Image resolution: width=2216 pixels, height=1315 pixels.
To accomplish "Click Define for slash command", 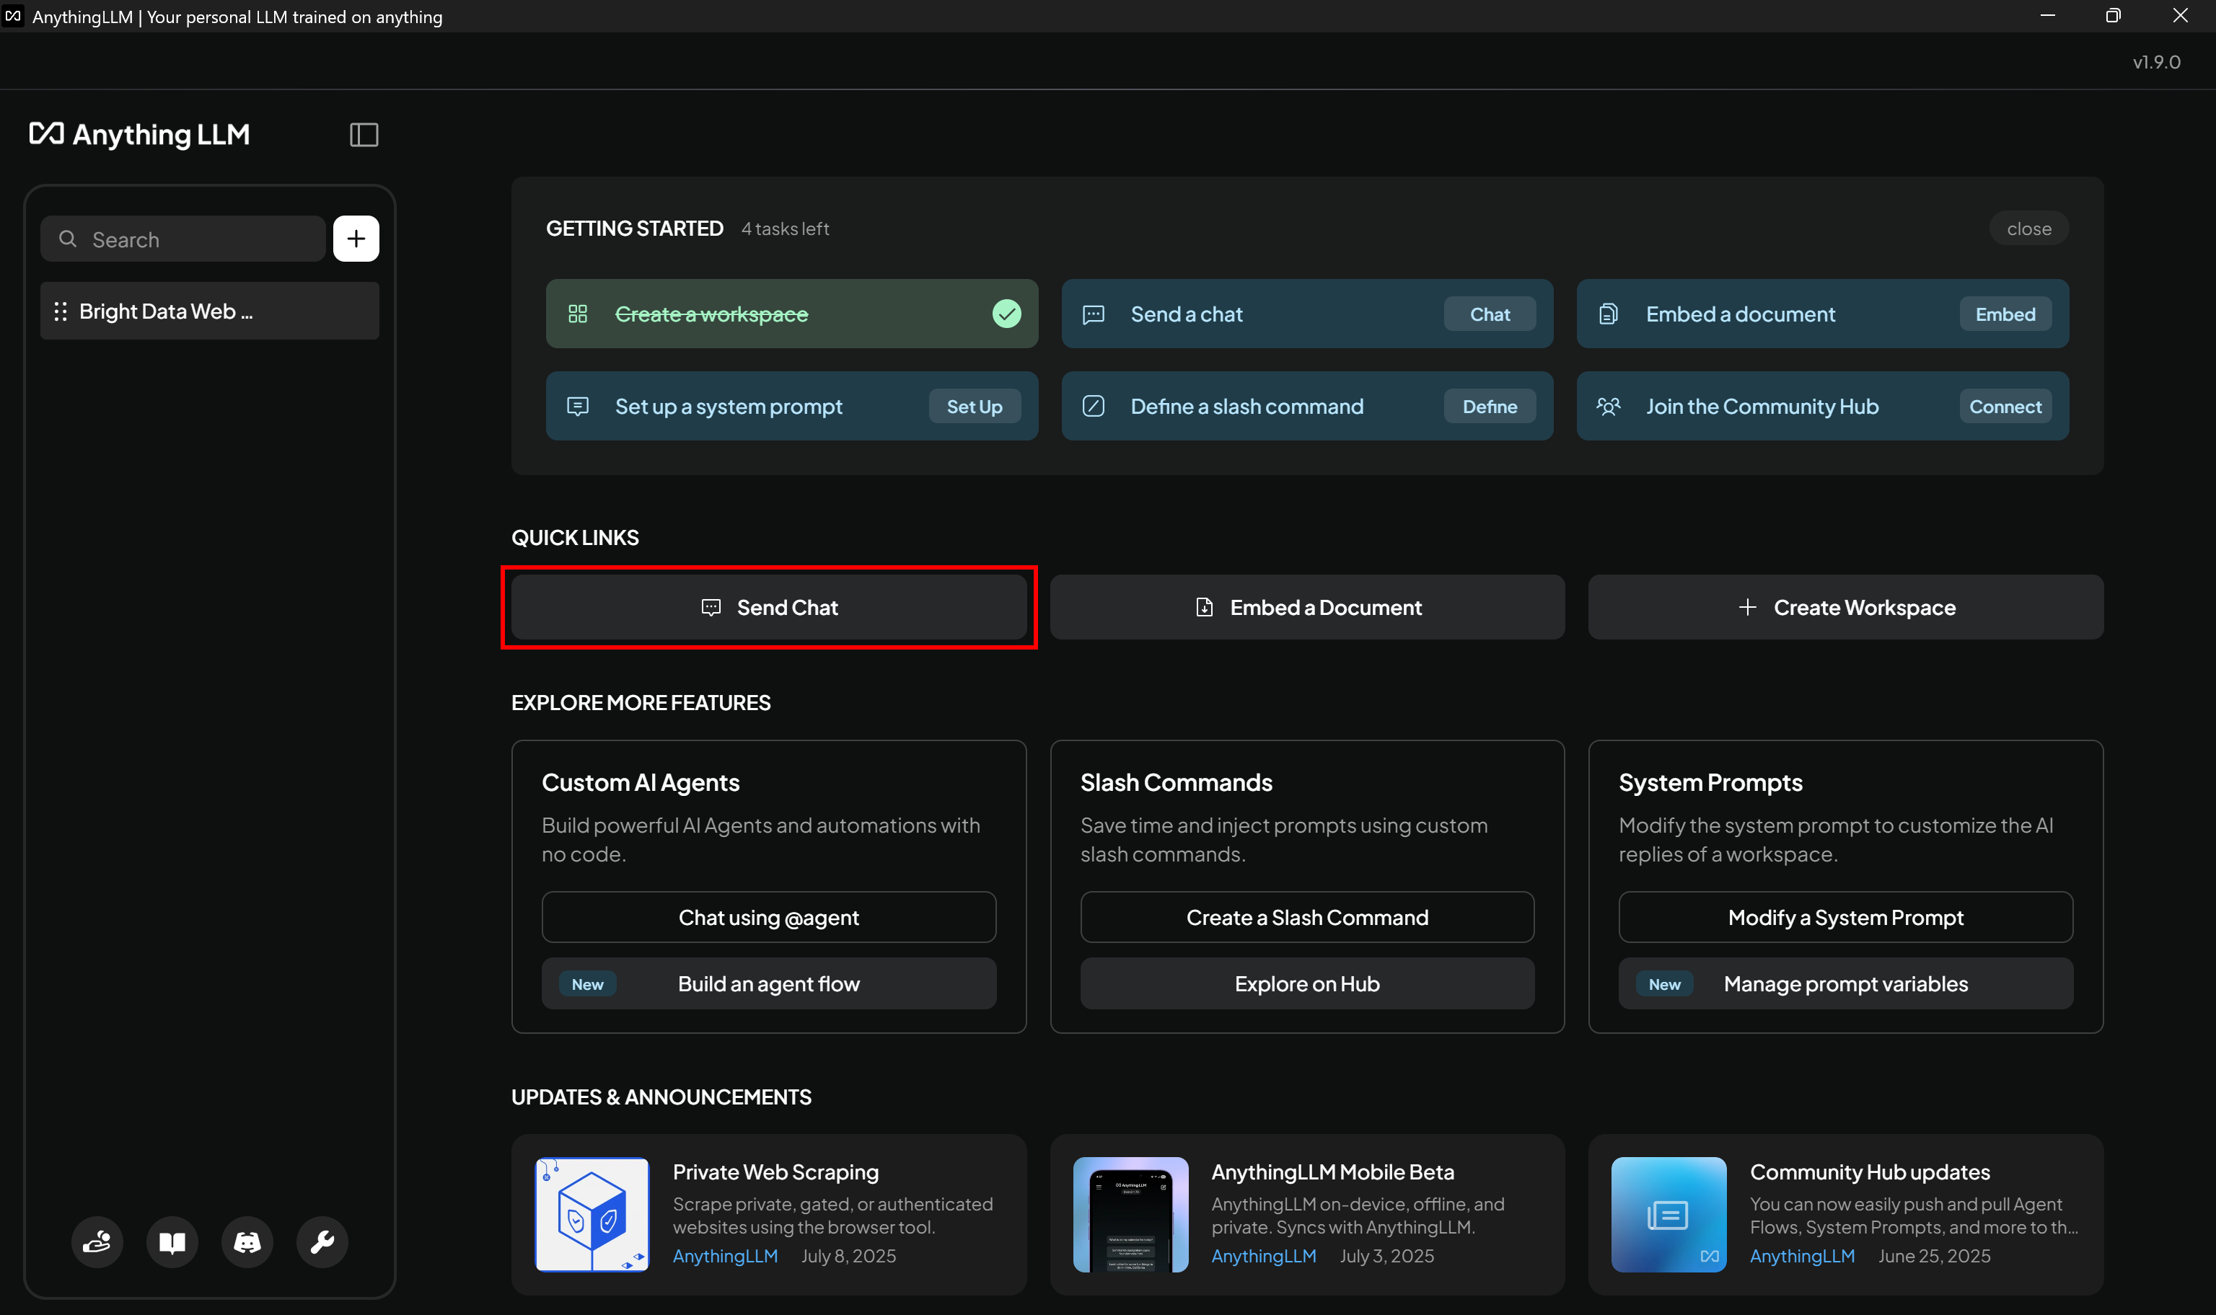I will (1489, 407).
